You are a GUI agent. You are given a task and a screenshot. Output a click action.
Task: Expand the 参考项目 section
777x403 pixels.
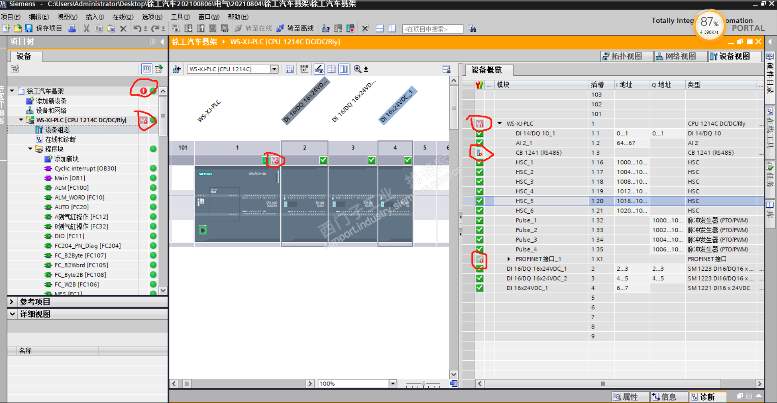[x=12, y=302]
